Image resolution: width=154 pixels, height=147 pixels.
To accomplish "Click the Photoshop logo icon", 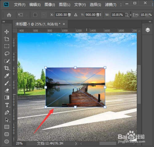I will (6, 4).
